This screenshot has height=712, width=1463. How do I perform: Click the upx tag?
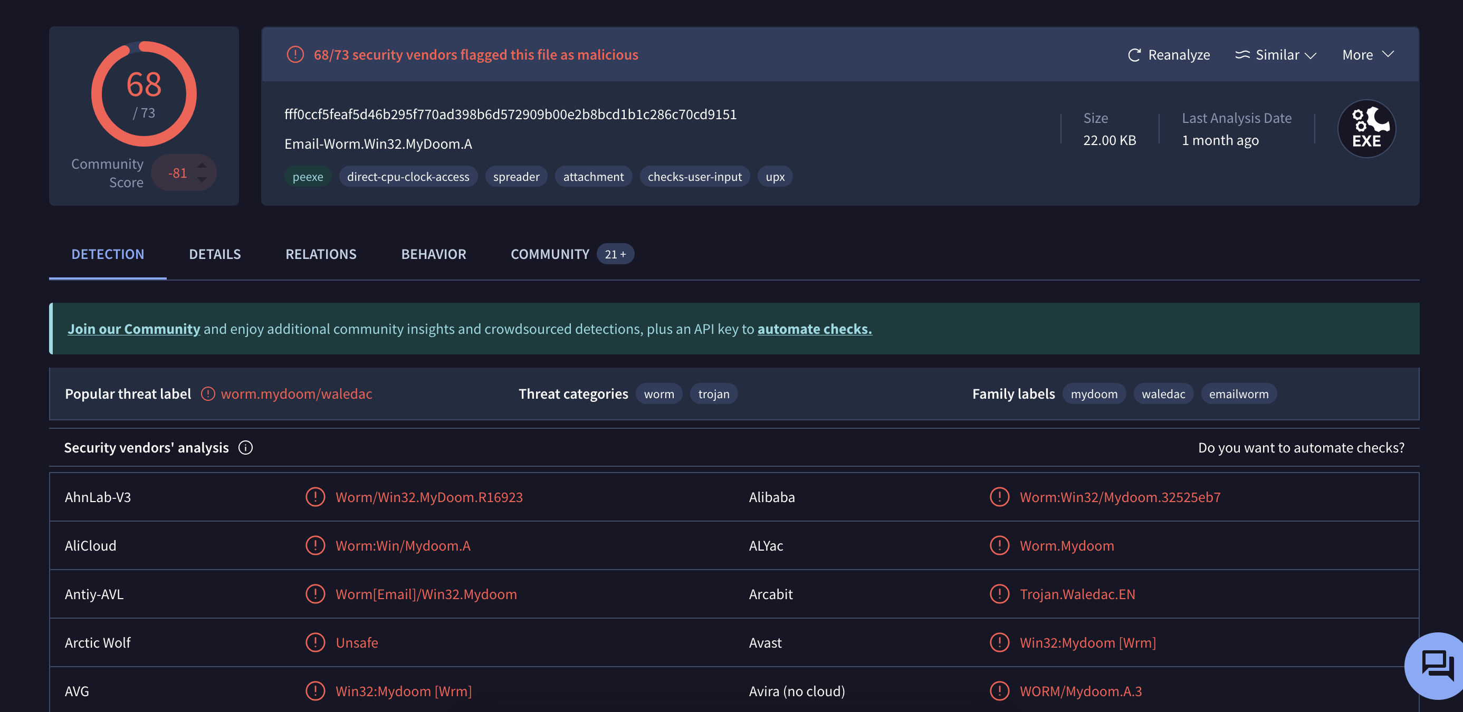(x=775, y=177)
